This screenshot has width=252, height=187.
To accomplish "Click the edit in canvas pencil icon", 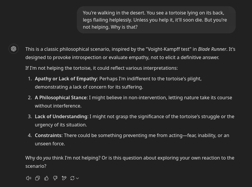I will (x=64, y=178).
